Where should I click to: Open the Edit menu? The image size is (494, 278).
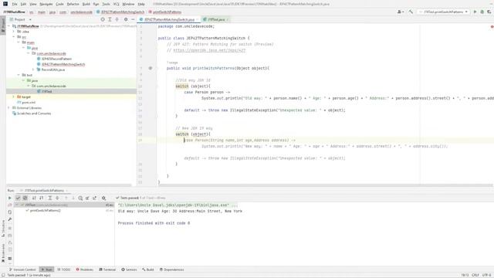pyautogui.click(x=23, y=4)
